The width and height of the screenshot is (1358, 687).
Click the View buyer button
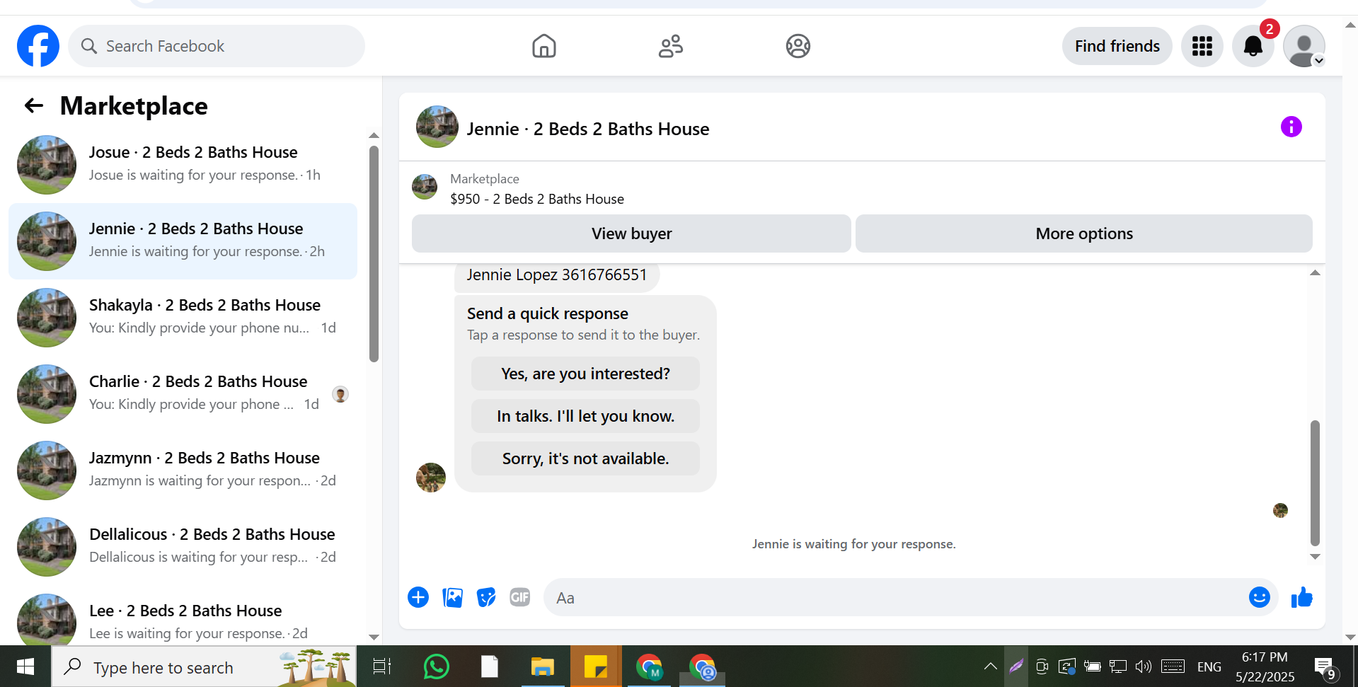[x=631, y=233]
